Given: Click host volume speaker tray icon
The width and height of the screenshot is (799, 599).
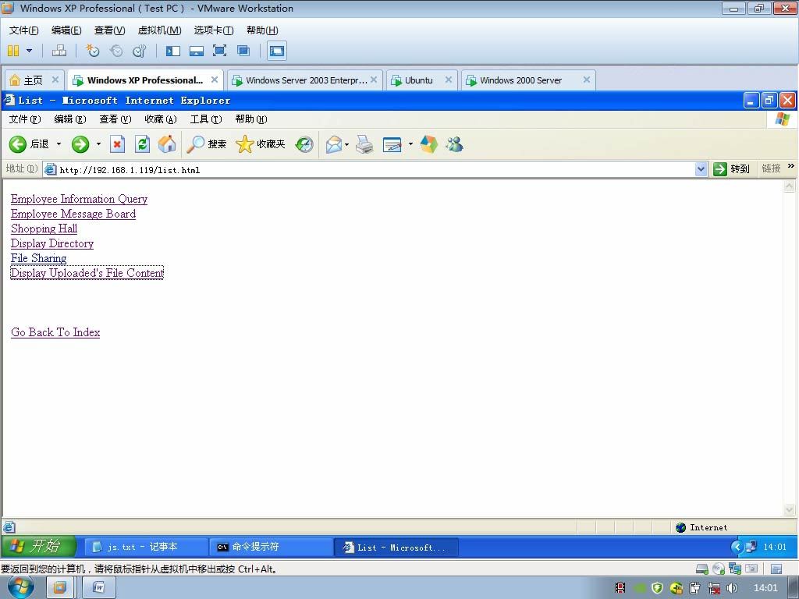Looking at the screenshot, I should [x=732, y=588].
